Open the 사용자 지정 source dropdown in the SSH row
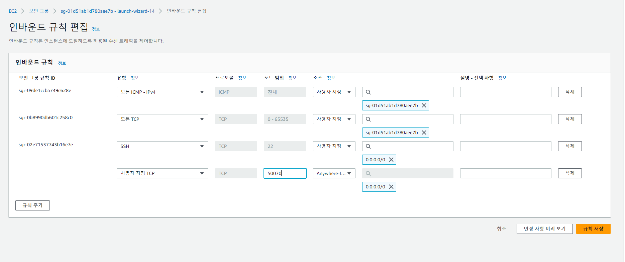625x262 pixels. coord(334,146)
